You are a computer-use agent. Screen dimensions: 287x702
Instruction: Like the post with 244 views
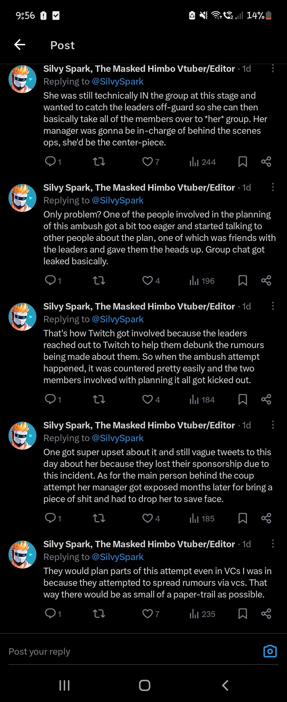point(151,162)
